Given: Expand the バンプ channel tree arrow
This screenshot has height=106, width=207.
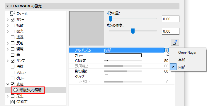Looking at the screenshot, I should click(8, 61).
